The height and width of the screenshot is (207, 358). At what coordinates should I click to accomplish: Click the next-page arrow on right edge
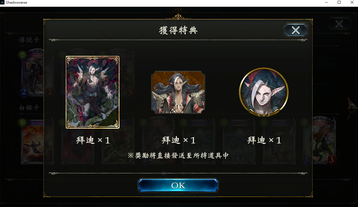352,108
